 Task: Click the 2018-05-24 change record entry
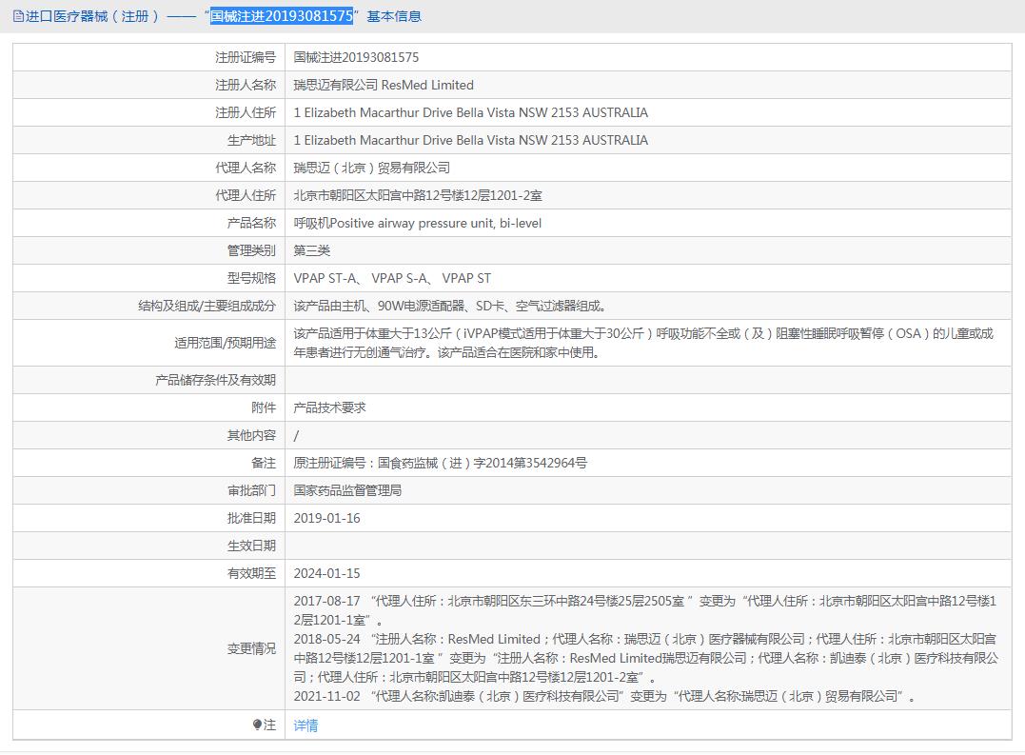[x=646, y=658]
